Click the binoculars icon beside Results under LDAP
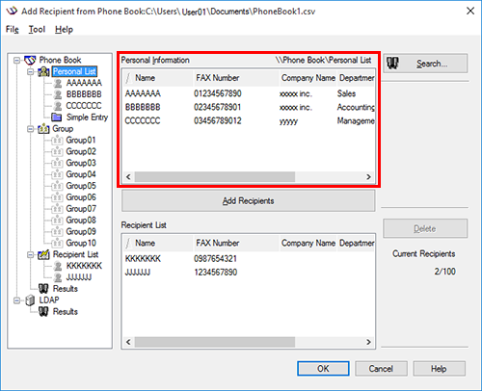This screenshot has width=482, height=391. [43, 312]
